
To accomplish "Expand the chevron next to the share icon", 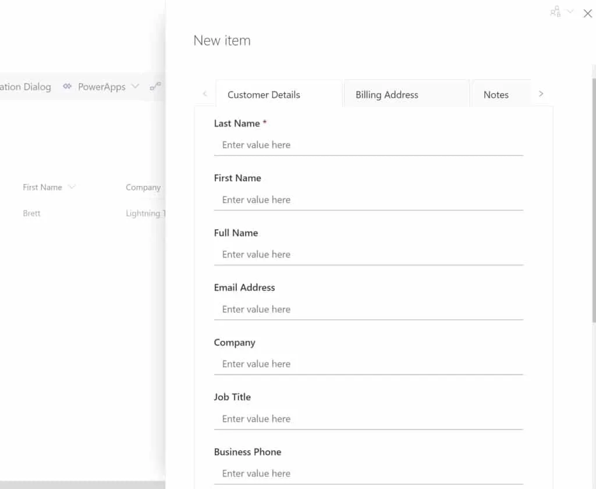I will point(569,12).
